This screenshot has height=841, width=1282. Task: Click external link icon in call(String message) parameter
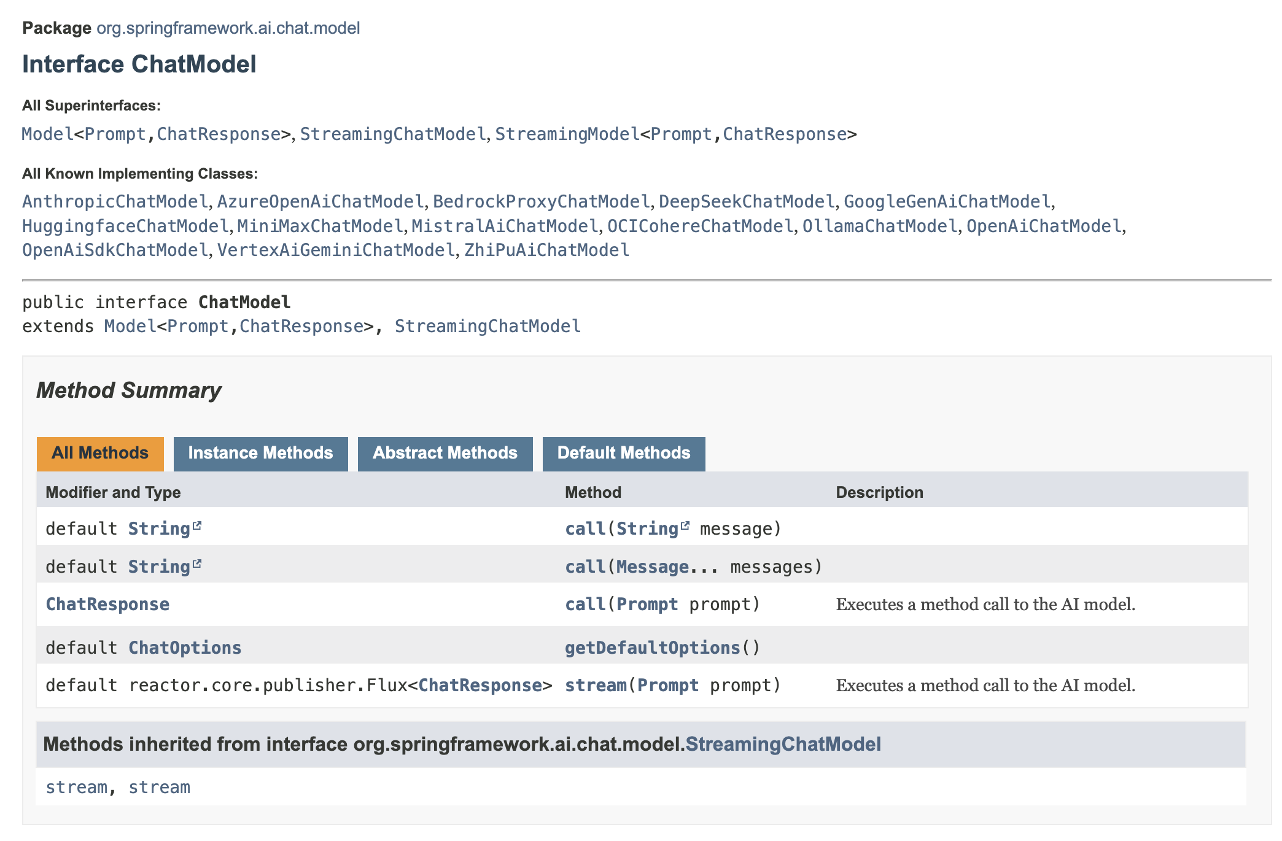tap(685, 526)
